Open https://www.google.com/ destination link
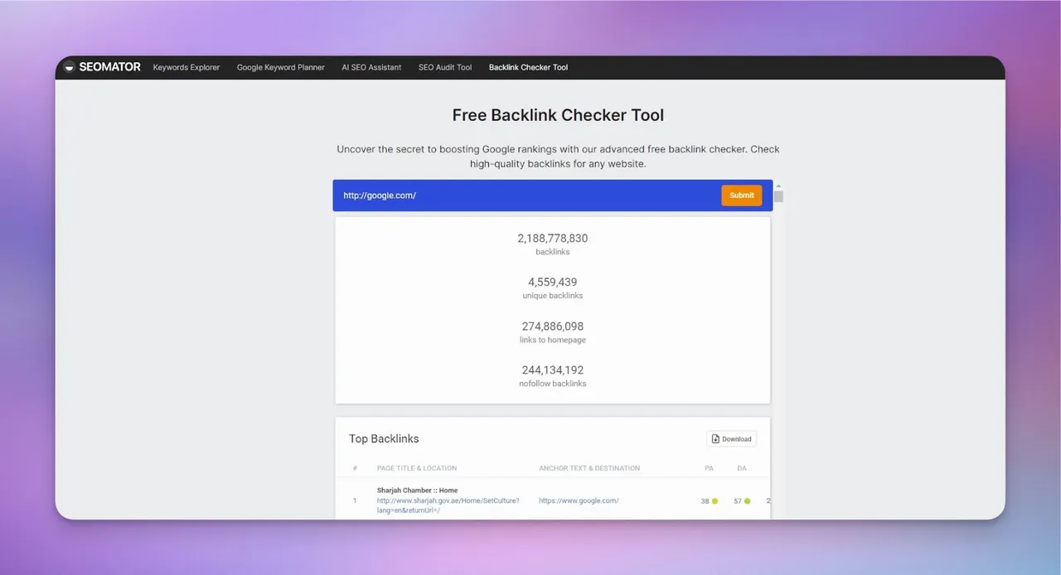Image resolution: width=1061 pixels, height=575 pixels. click(579, 500)
